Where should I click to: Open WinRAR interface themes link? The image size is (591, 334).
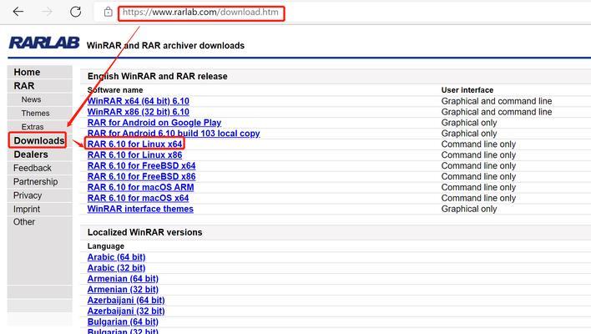pos(140,209)
